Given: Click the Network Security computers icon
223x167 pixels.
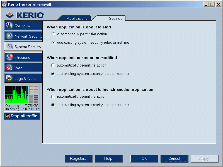Looking at the screenshot, I should [x=9, y=36].
